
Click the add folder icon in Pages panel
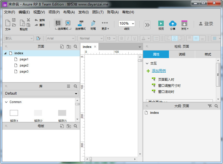pos(69,46)
